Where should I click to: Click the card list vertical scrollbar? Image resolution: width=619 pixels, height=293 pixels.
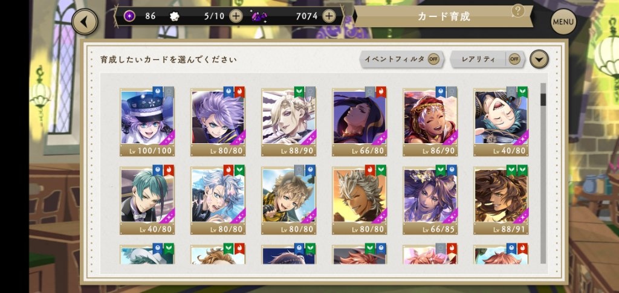543,173
